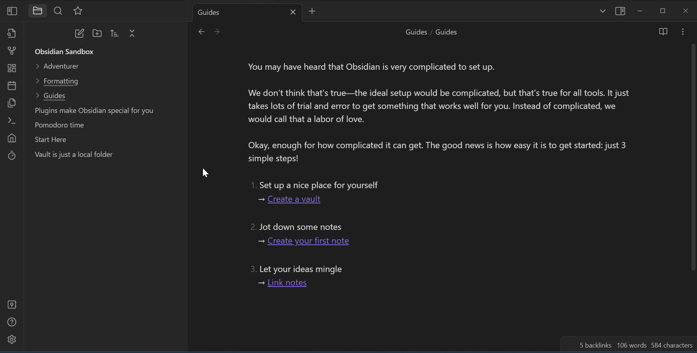Open the graph view from ribbon
697x353 pixels.
12,51
